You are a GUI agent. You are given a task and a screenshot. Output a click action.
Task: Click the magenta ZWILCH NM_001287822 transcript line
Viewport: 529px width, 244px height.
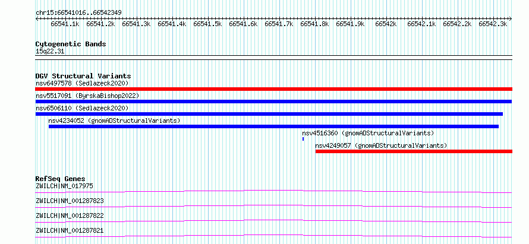click(x=273, y=221)
